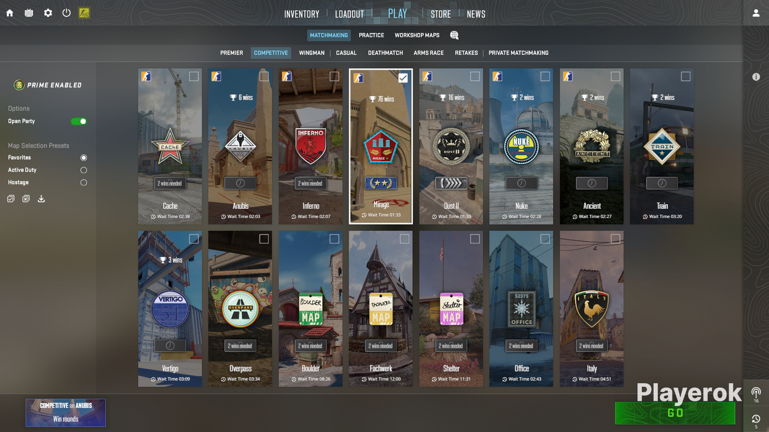Click the clear map selection icon
This screenshot has width=769, height=432.
pos(26,199)
